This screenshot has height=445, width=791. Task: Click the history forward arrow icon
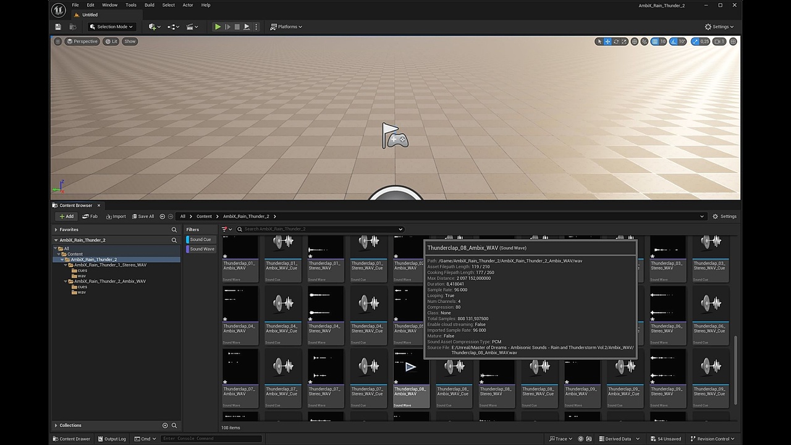click(x=171, y=216)
